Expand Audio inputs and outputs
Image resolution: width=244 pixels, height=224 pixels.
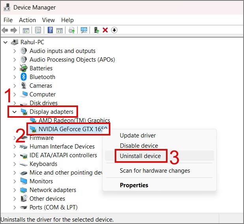click(x=15, y=51)
